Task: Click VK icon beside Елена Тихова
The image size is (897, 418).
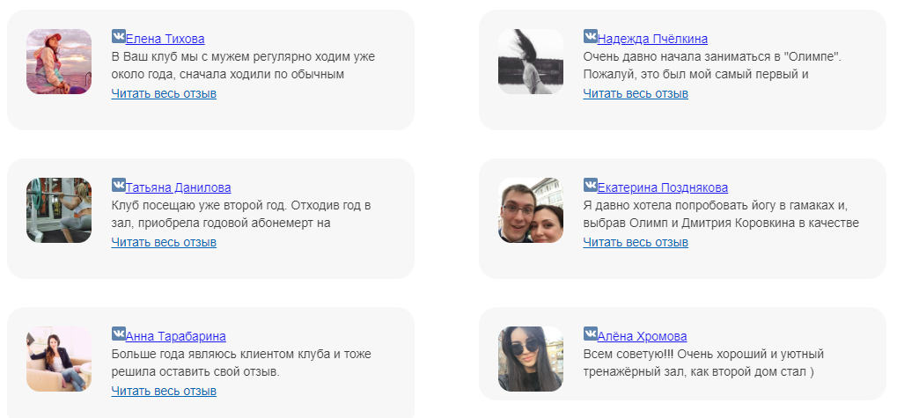Action: click(119, 37)
